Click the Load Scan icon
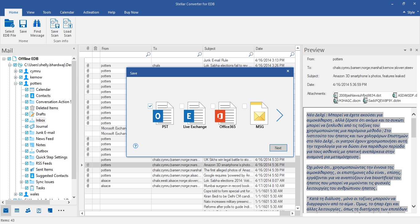The width and height of the screenshot is (420, 224). [67, 24]
